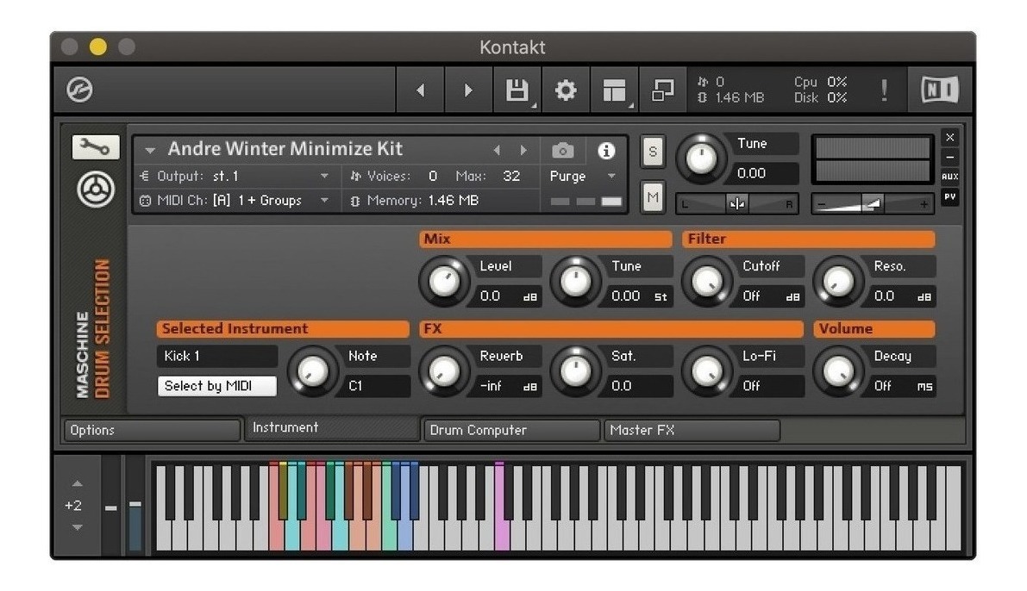Screen dimensions: 1027x591
Task: Click the Filter Reso knob
Action: click(x=838, y=282)
